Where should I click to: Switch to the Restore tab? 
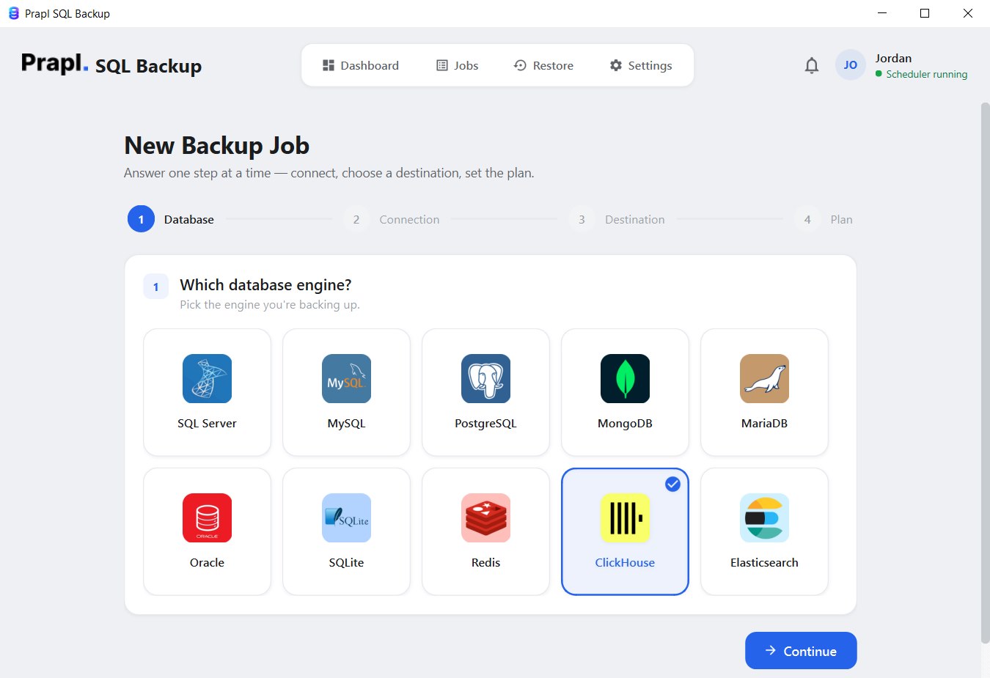[543, 65]
